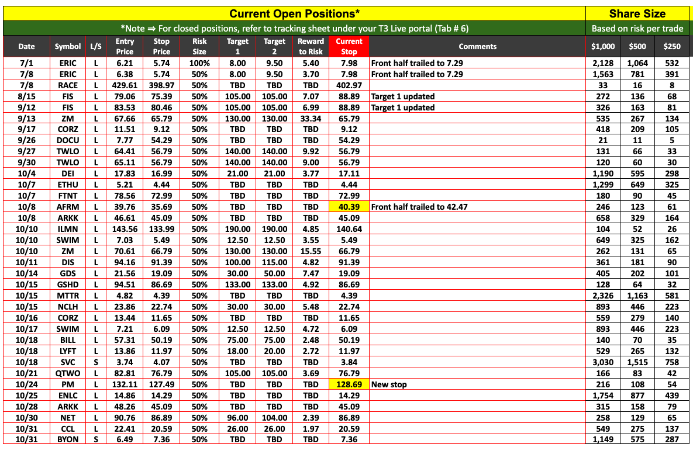Click the Current Open Positions title banner

tap(294, 13)
